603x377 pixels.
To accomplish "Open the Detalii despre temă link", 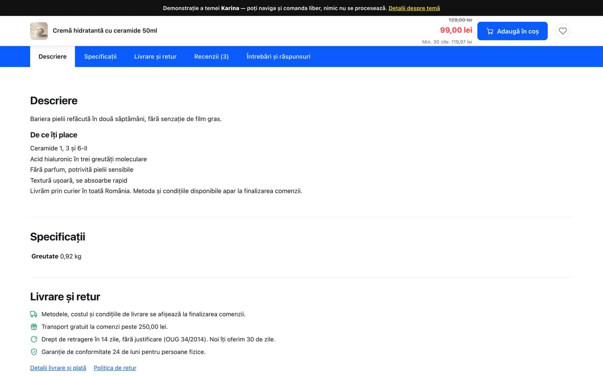I will [414, 8].
